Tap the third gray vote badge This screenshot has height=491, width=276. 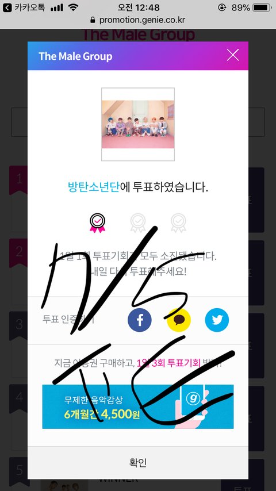(x=179, y=223)
